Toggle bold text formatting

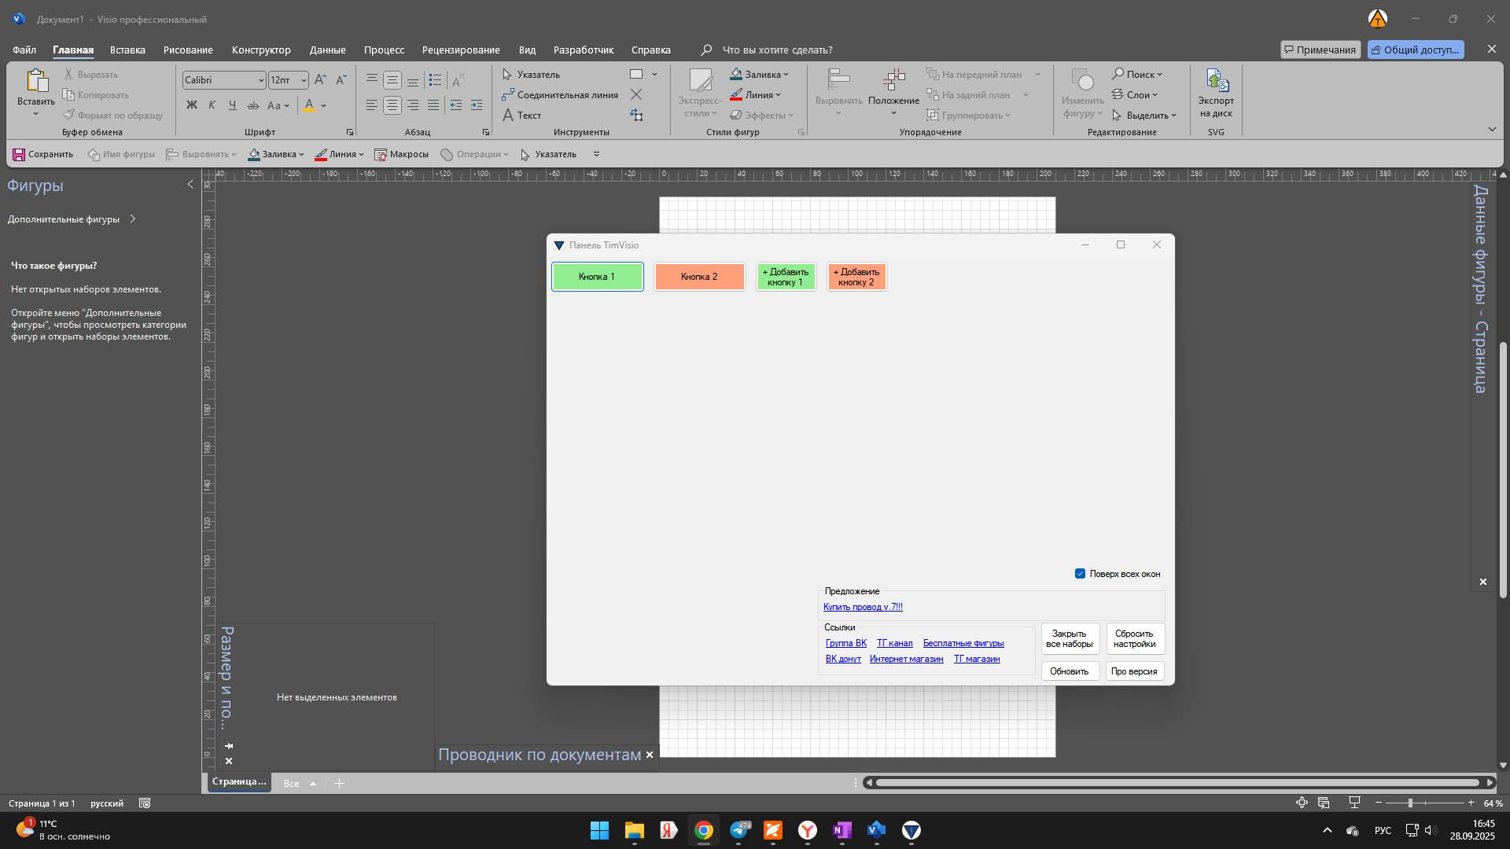(191, 105)
